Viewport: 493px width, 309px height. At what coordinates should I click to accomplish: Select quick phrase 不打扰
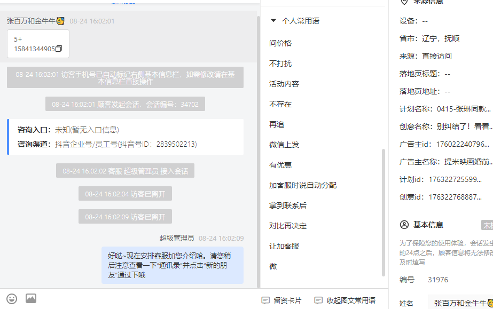tap(280, 64)
